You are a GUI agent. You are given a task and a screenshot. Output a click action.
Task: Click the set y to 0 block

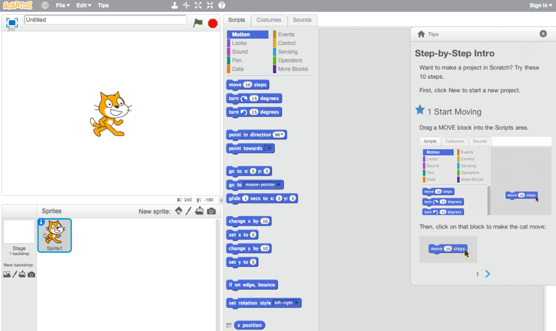(242, 262)
